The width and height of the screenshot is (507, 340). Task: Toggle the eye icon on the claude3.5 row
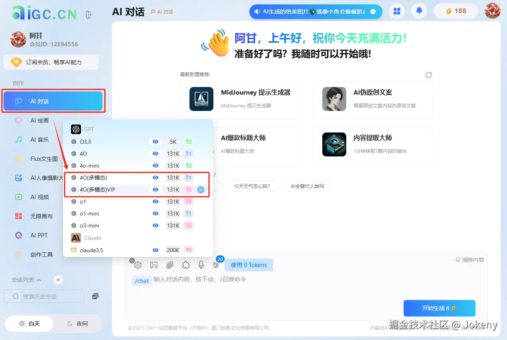click(x=156, y=250)
